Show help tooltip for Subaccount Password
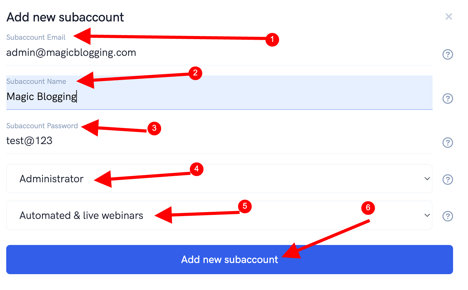The image size is (468, 290). click(447, 143)
